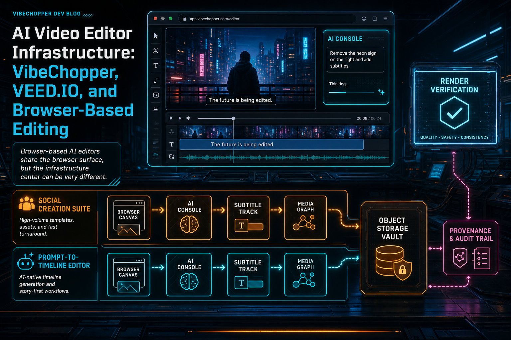Click the audio effects track icon in timeline
511x340 pixels.
(171, 157)
